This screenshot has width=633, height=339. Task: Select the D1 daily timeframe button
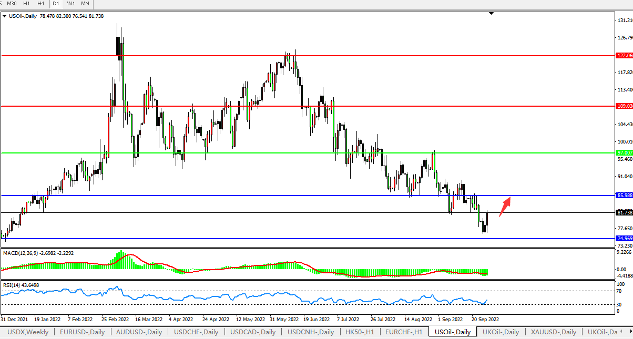56,4
